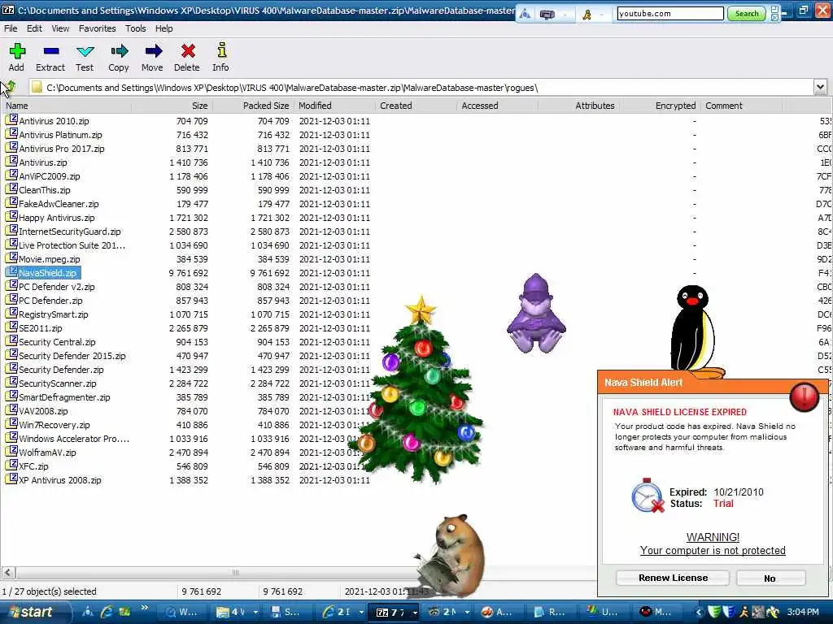The image size is (833, 624).
Task: Open the mailbox icon dropdown arrow
Action: tap(565, 15)
